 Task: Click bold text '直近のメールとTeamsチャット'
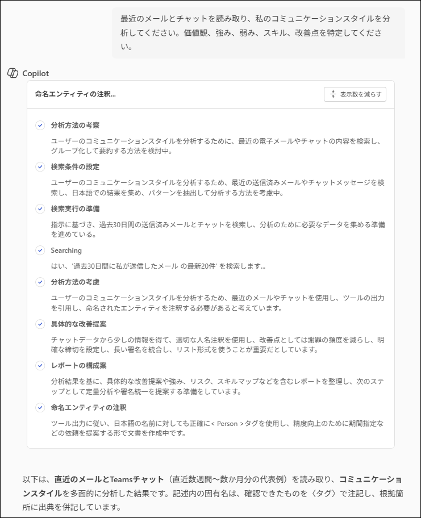(x=109, y=479)
